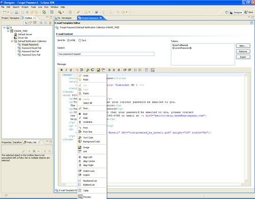The image size is (255, 199).
Task: Collapse the KWAVE_TREE node
Action: pos(8,31)
